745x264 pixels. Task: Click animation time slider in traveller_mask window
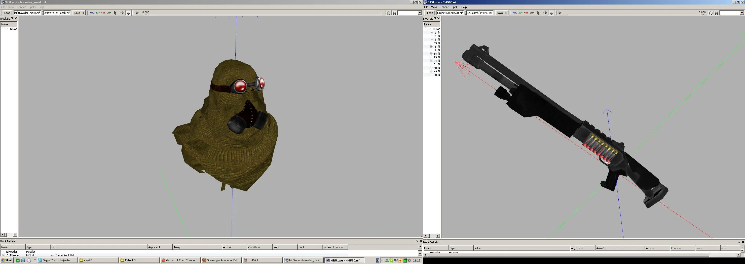[x=263, y=14]
